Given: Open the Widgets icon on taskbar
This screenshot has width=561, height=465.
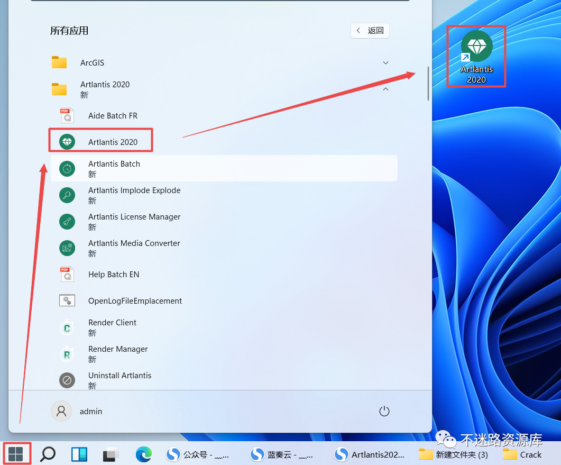Looking at the screenshot, I should click(79, 454).
